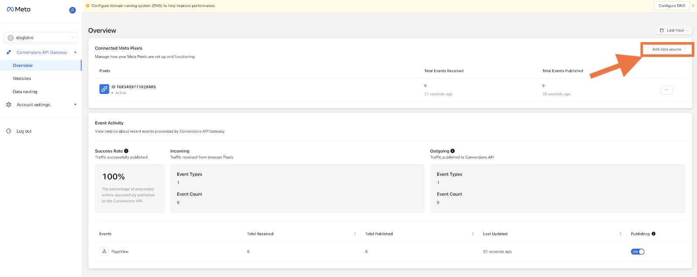Open the user profile avatar icon
This screenshot has width=697, height=277.
(72, 10)
